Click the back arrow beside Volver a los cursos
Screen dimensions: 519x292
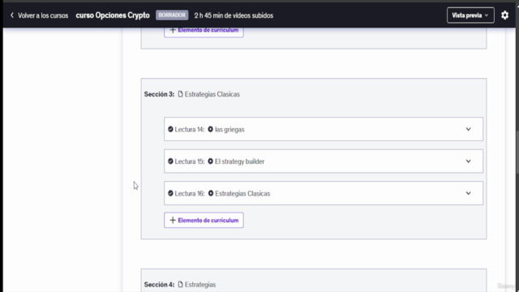12,15
